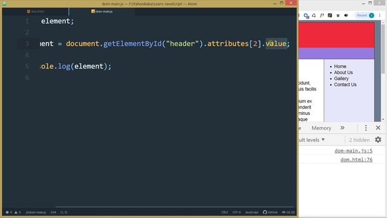Switch to the Memory tab in DevTools
This screenshot has width=387, height=218.
(x=321, y=128)
